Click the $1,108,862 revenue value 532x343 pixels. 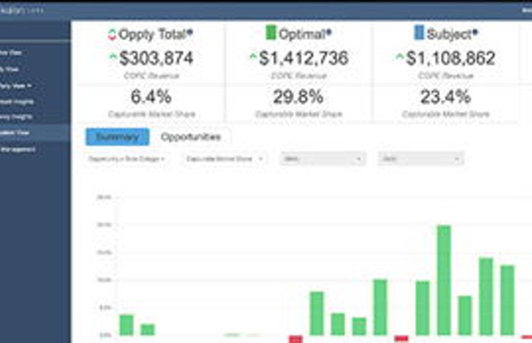point(451,58)
